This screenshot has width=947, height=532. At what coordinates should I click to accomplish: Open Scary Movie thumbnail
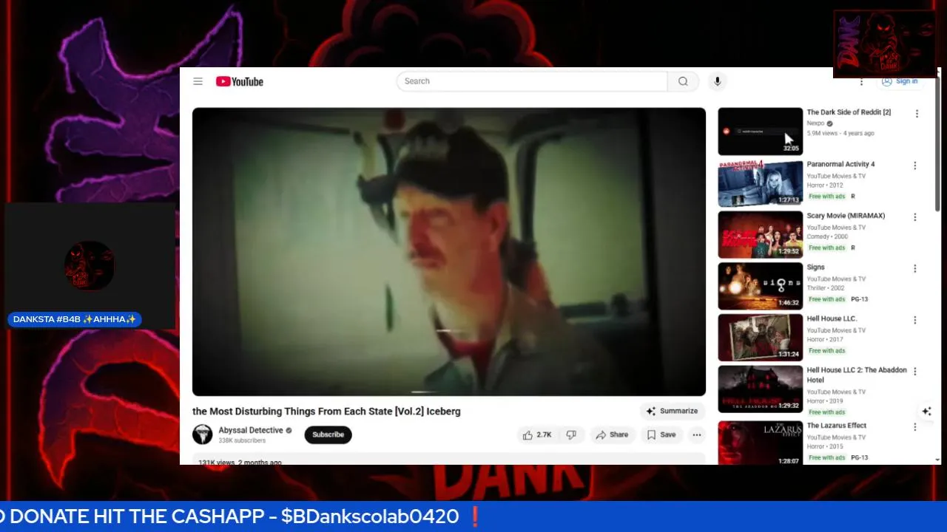(760, 235)
